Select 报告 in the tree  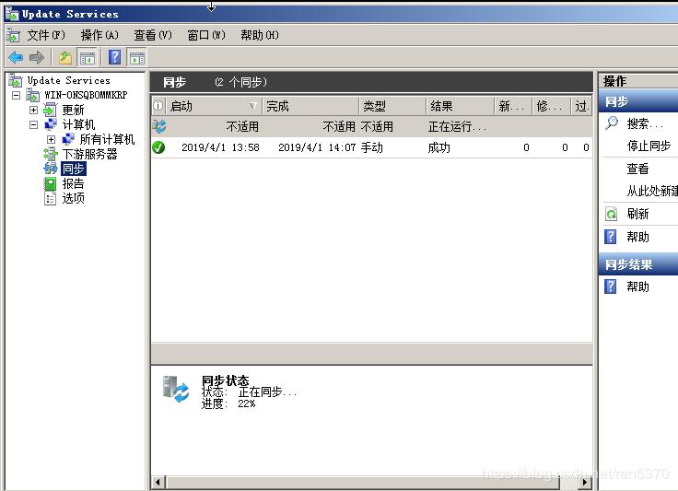pos(73,183)
